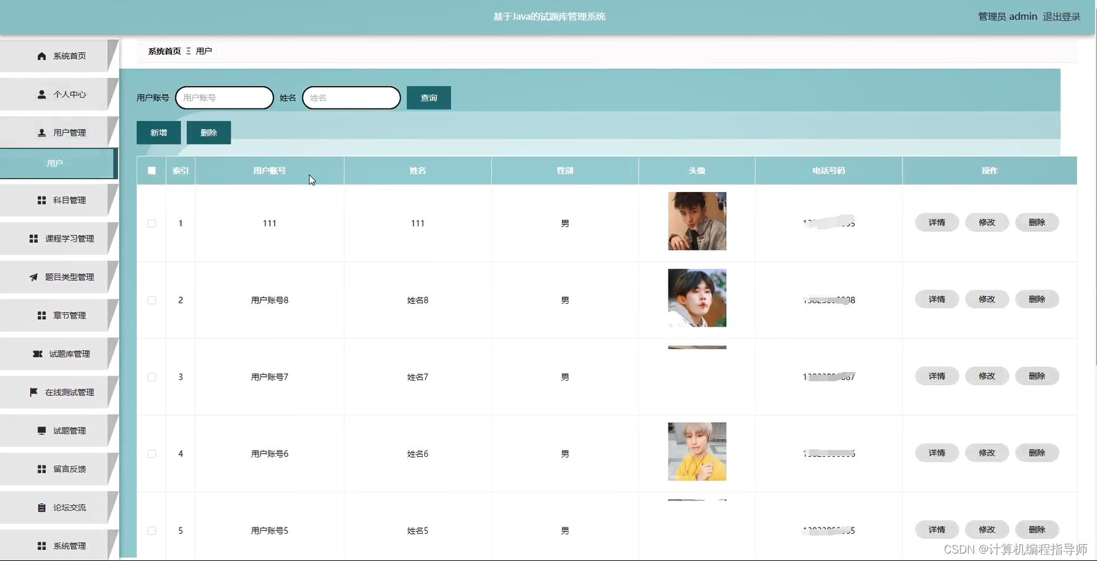Click the 用户账号 search input field
This screenshot has height=561, width=1097.
tap(224, 98)
